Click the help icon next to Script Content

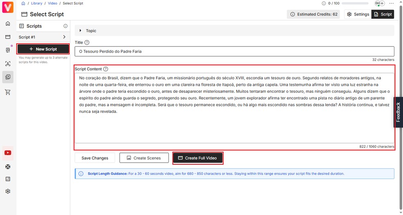(106, 69)
